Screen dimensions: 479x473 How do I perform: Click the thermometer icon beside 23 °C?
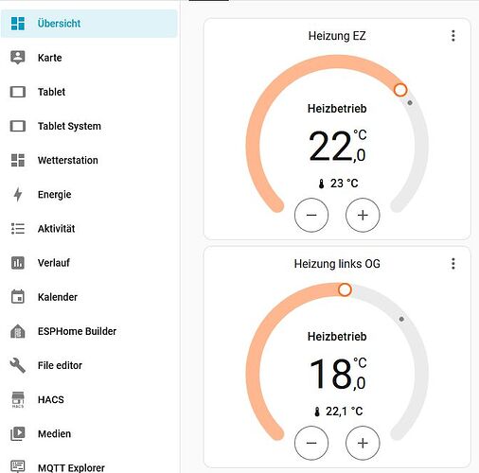click(x=321, y=184)
